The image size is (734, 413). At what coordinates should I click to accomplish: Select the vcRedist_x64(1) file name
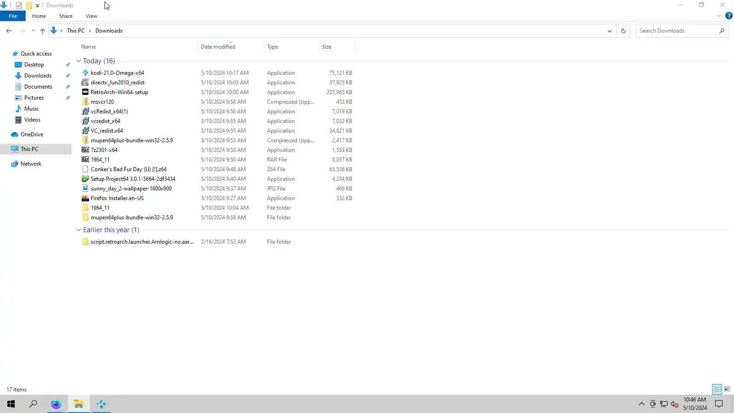(109, 112)
